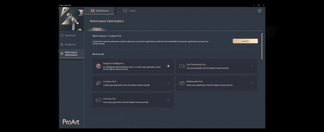Select the Gaming First radio button
Viewport: 324px width, 132px height.
tap(168, 100)
